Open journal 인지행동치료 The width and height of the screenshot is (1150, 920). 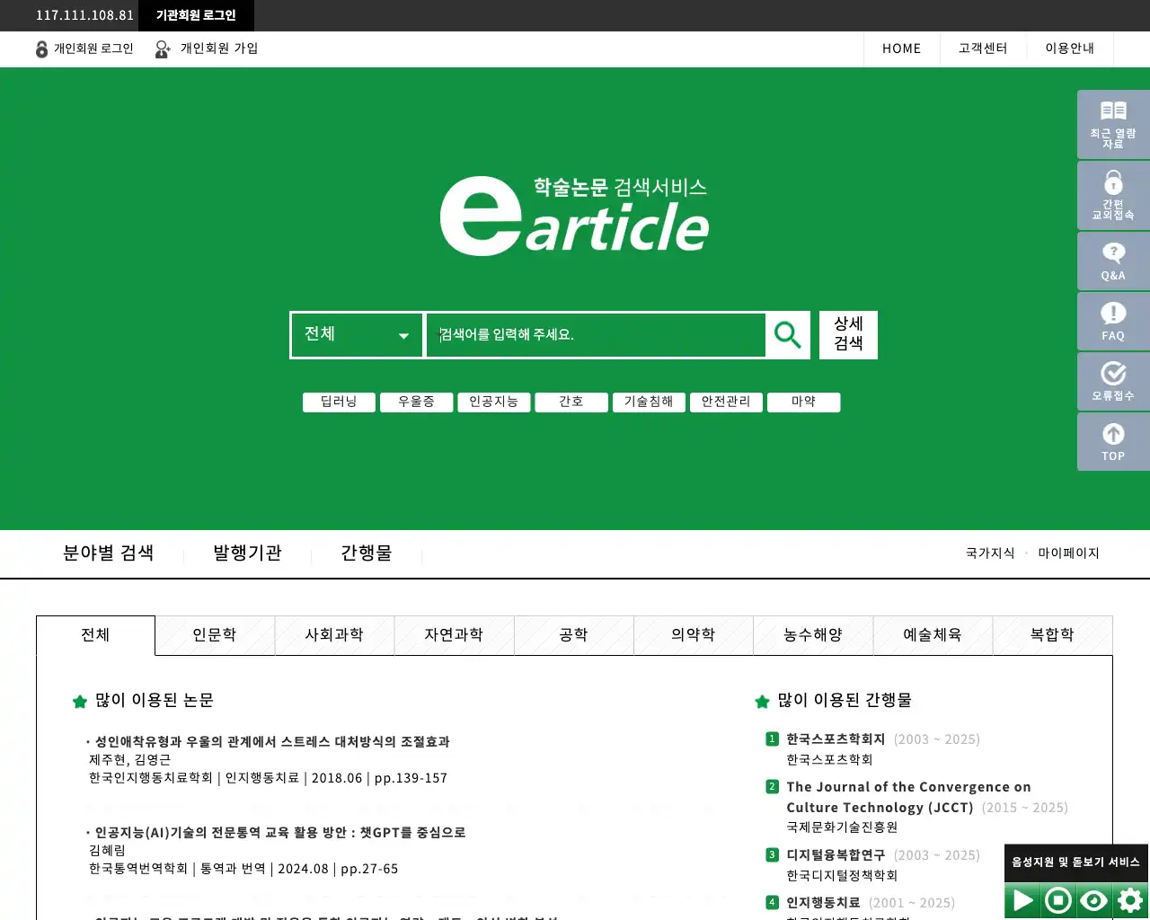pos(823,903)
